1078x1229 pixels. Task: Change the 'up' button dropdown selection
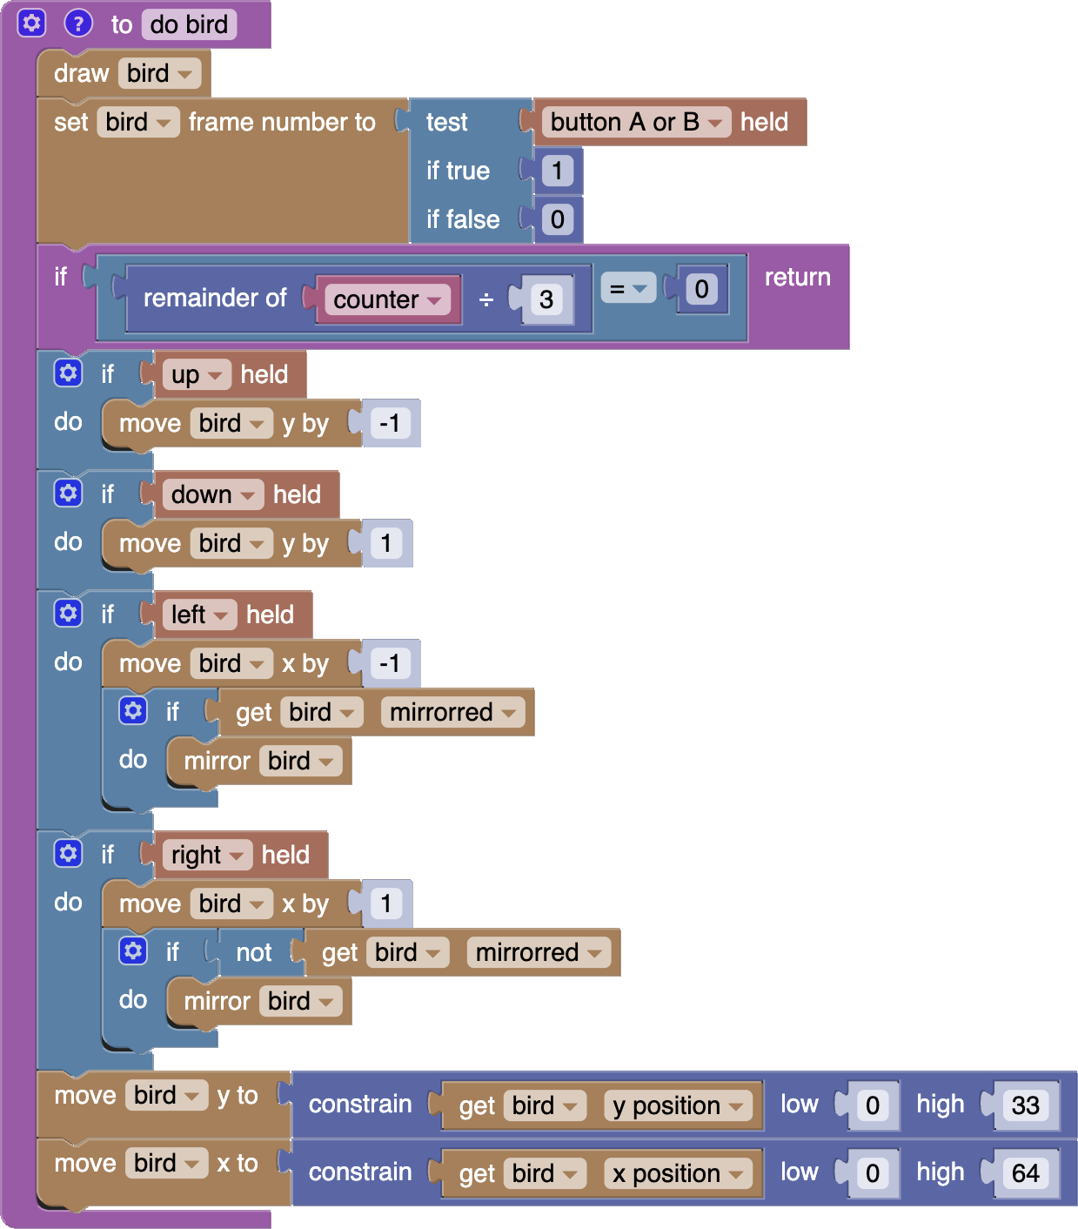[x=196, y=375]
